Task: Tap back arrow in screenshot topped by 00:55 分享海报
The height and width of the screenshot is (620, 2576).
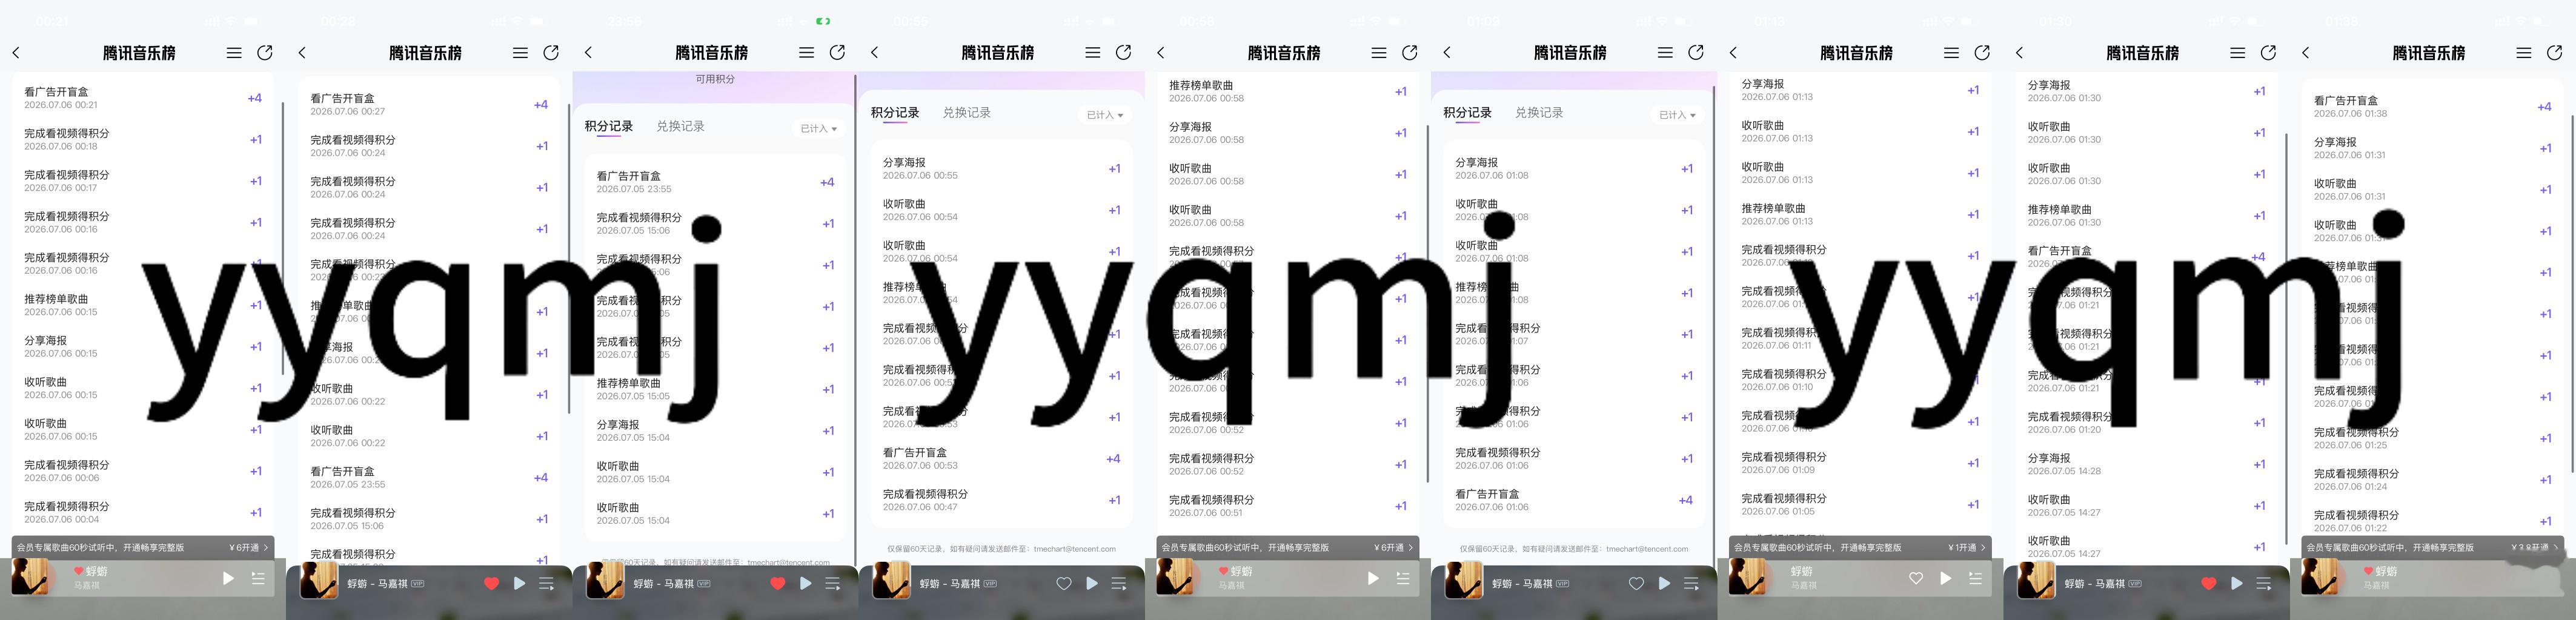Action: tap(874, 53)
